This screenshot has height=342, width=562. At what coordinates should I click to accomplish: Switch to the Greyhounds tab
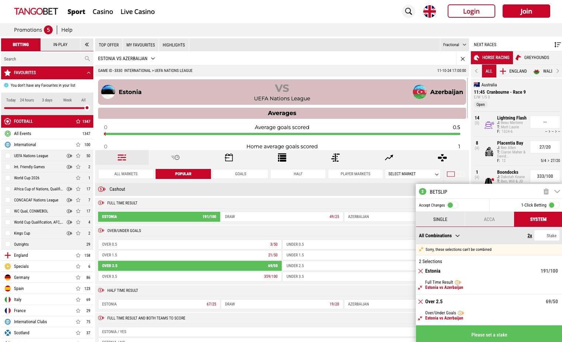[x=533, y=58]
